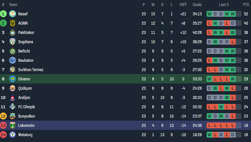Open the Bunyodkor team link
Viewport: 251px width, 142px height.
click(26, 116)
